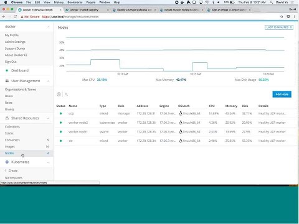Open macOS Spotlight search icon
This screenshot has width=299, height=224.
271,2
